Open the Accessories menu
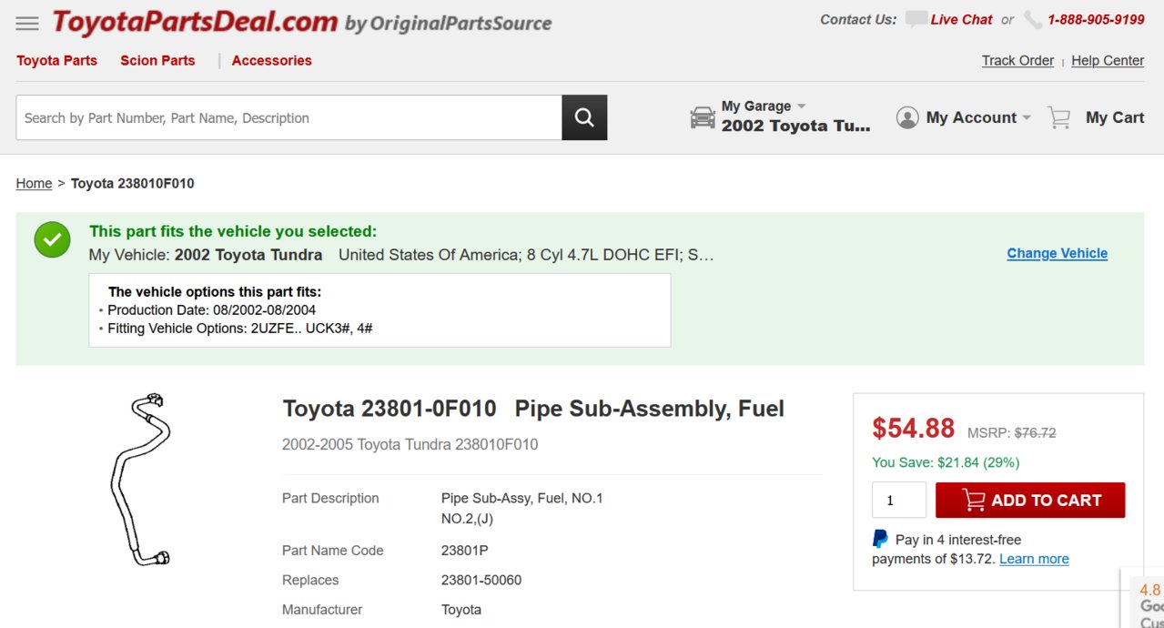 click(271, 60)
